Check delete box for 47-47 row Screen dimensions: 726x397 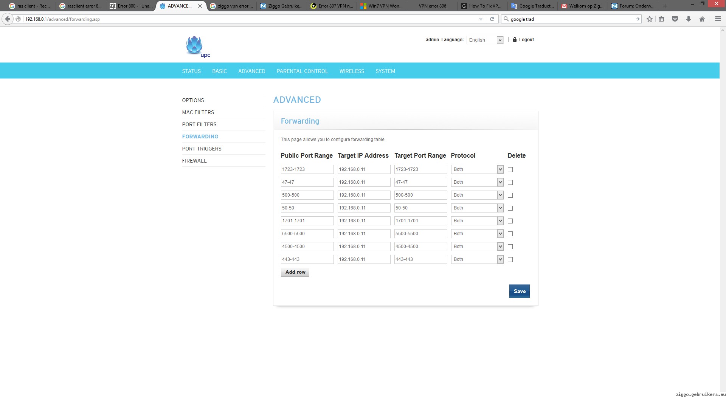tap(510, 182)
